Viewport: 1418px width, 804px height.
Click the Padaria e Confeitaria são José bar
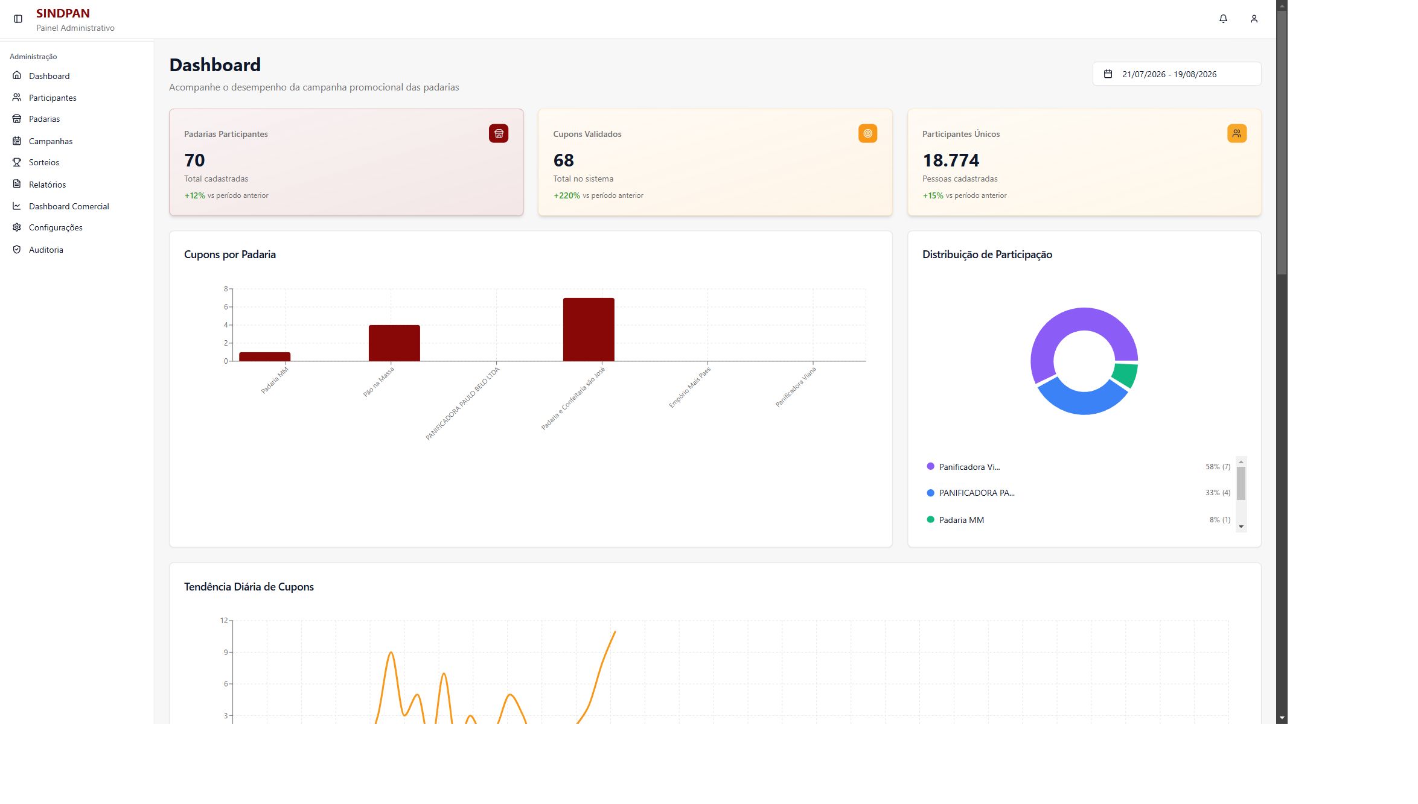coord(589,329)
